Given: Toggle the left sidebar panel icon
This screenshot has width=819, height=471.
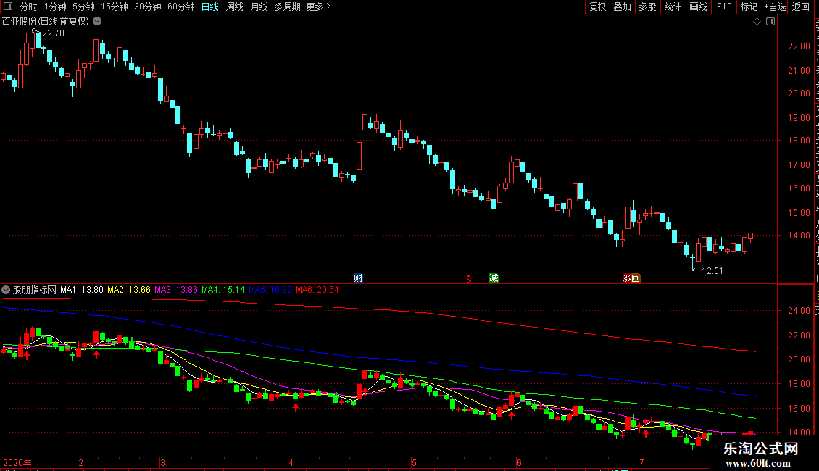Looking at the screenshot, I should tap(8, 7).
